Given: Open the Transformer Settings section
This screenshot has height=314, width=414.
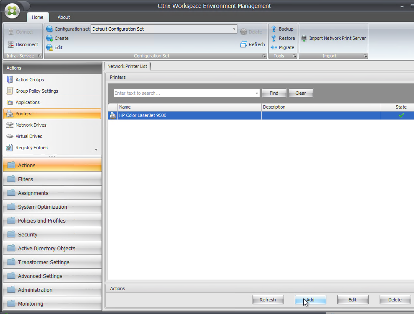Looking at the screenshot, I should tap(52, 262).
